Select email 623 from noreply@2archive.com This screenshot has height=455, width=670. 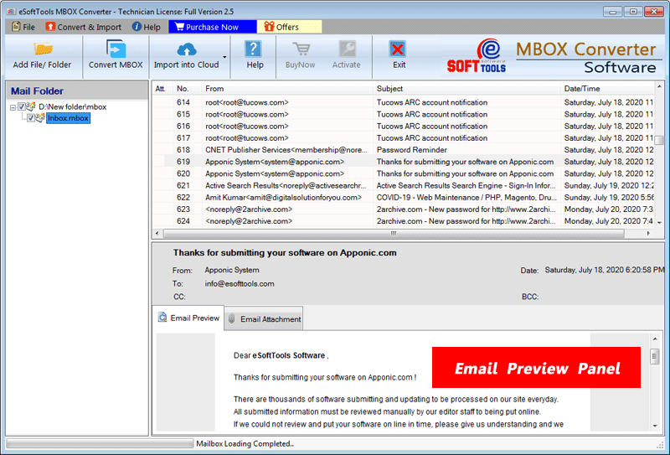(x=403, y=209)
